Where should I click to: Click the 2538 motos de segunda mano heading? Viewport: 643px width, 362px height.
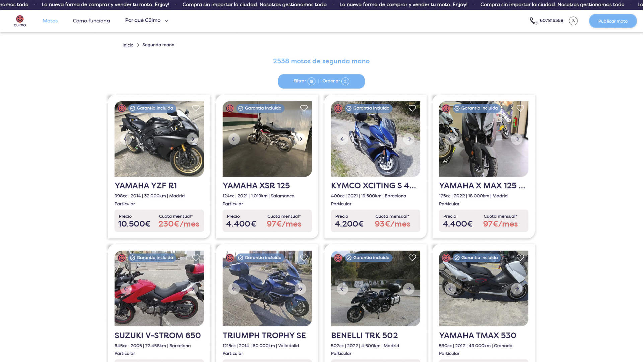321,61
